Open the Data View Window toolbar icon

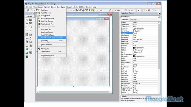(93, 10)
